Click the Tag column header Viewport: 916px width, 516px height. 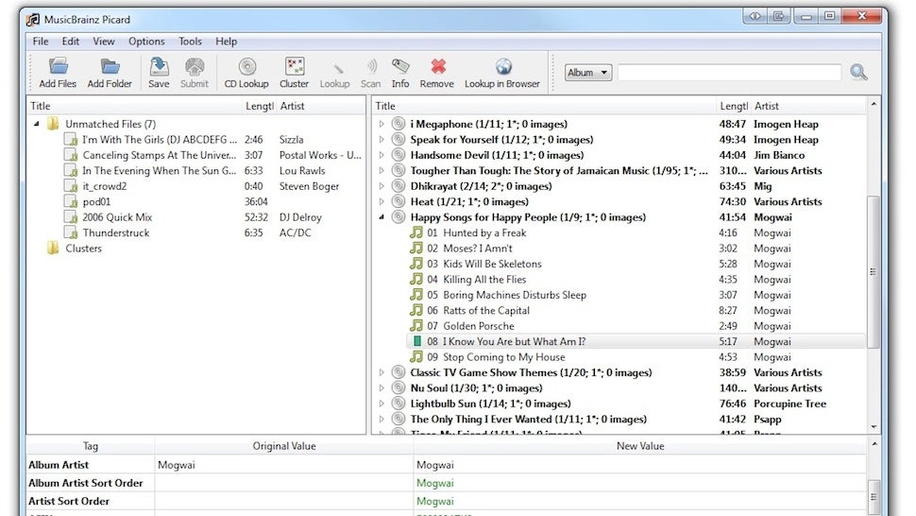click(91, 446)
